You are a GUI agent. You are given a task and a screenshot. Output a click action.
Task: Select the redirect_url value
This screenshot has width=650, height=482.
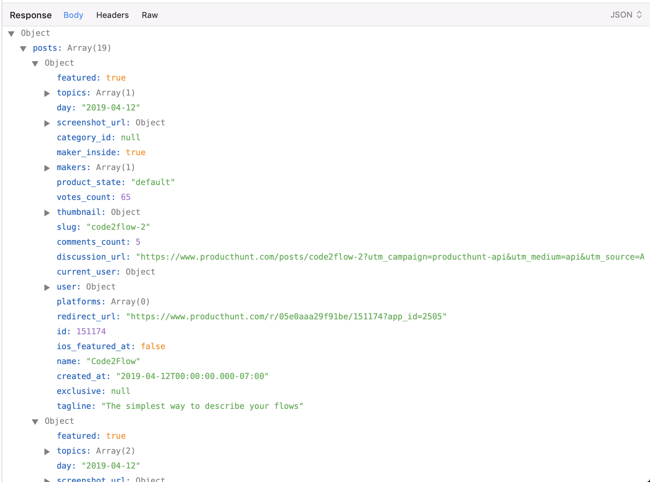286,316
